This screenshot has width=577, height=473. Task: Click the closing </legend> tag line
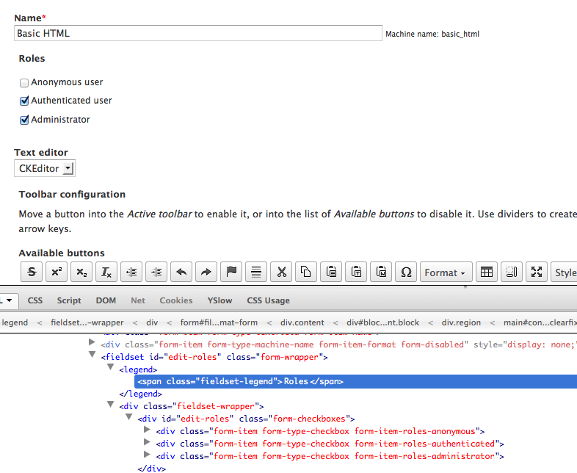(x=140, y=394)
